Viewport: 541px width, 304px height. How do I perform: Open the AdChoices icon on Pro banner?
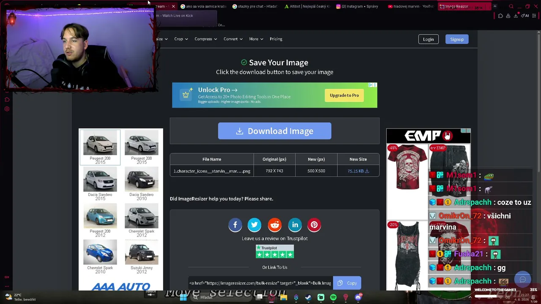(370, 85)
